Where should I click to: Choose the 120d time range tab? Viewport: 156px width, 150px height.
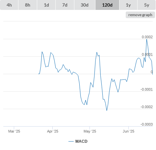(x=107, y=5)
